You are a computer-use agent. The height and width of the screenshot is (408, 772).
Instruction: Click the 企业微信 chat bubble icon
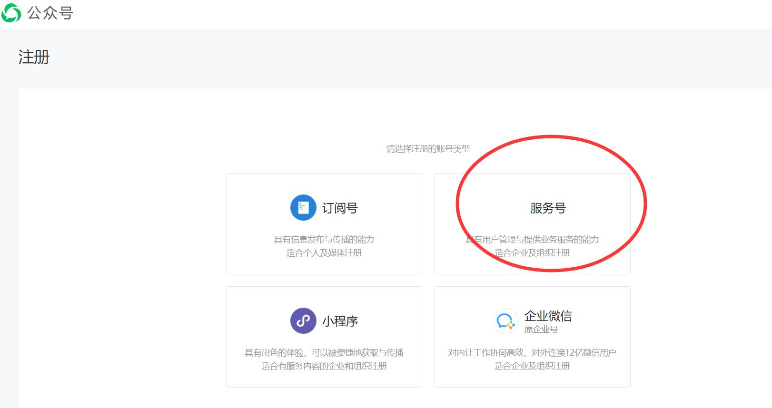505,321
